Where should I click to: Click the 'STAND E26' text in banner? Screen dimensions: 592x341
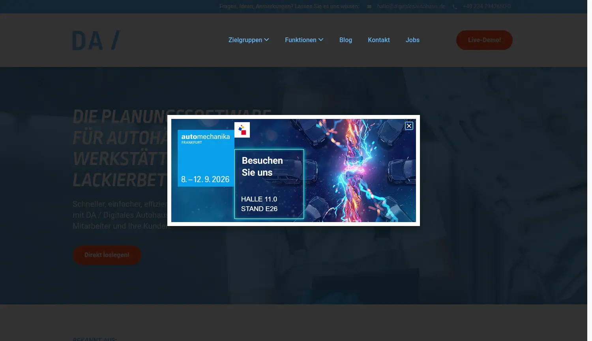click(259, 209)
